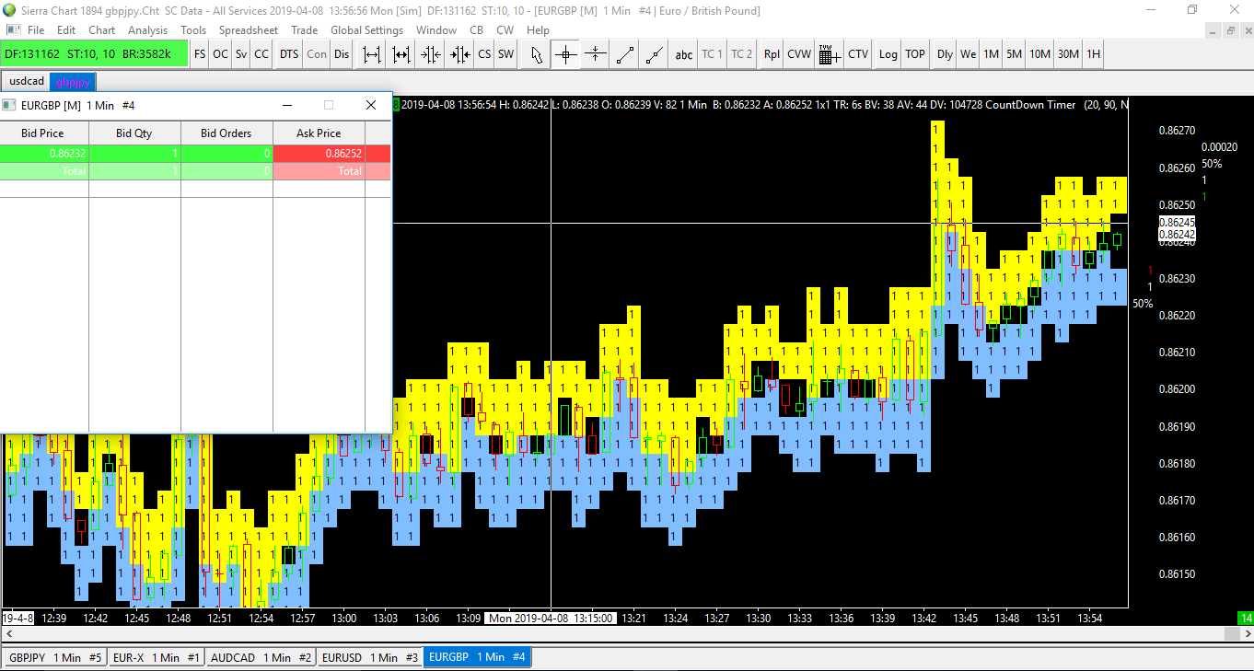The width and height of the screenshot is (1254, 671).
Task: Click the Bid Price column header
Action: (x=43, y=133)
